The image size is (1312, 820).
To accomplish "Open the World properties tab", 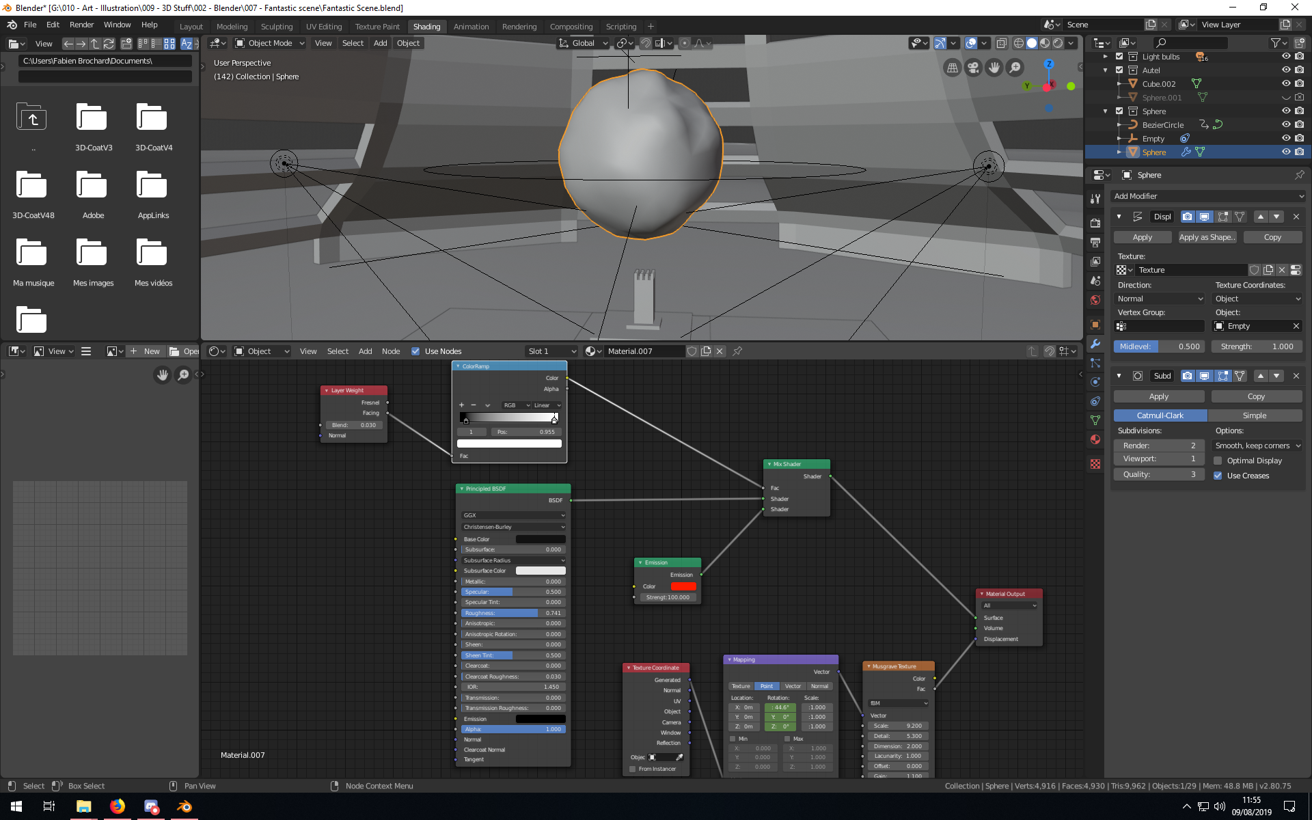I will click(1095, 300).
